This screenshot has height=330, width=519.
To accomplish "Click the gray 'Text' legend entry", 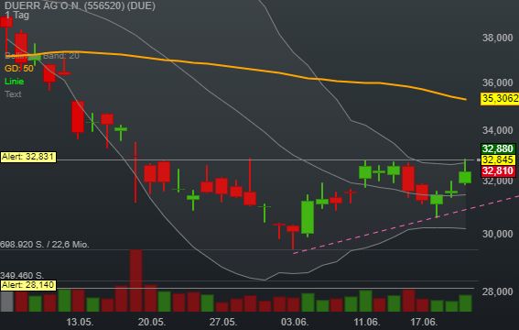I will click(13, 94).
